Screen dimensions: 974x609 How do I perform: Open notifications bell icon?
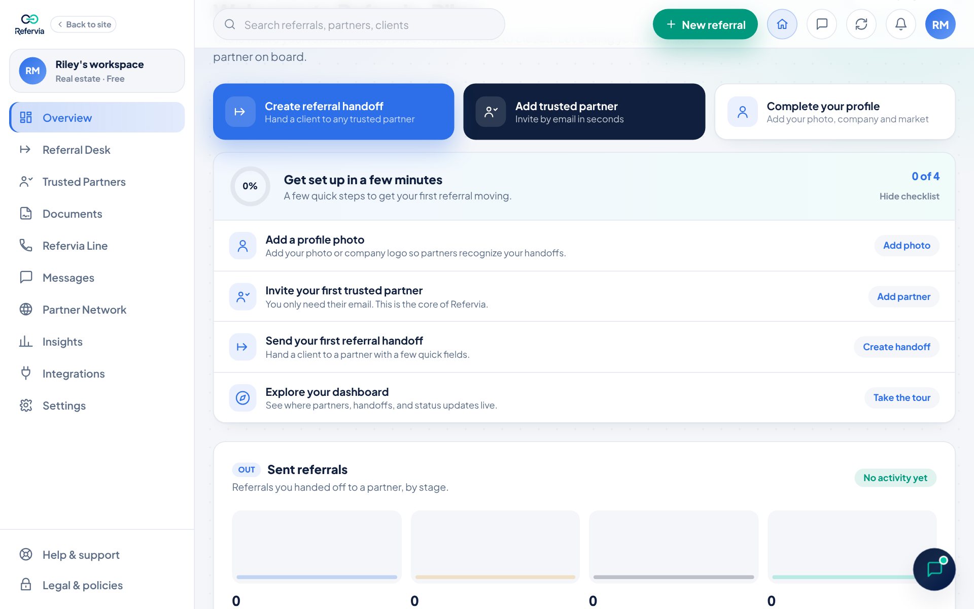coord(900,24)
